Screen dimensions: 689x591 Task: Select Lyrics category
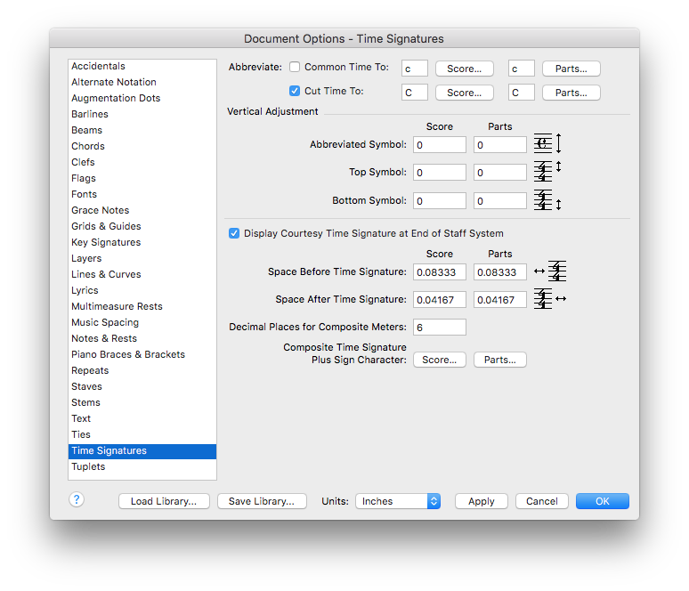[x=142, y=290]
